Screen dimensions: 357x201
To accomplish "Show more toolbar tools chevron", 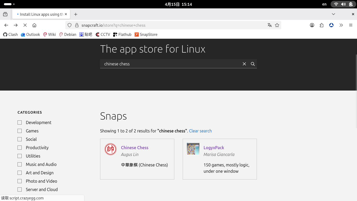I will [341, 25].
